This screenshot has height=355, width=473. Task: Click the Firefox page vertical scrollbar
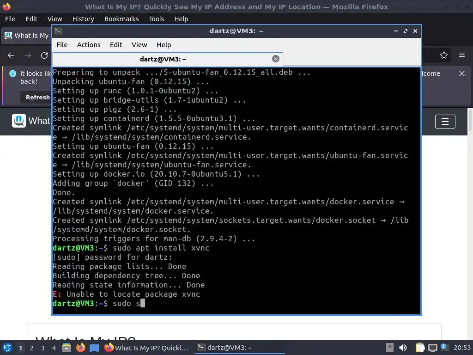tap(470, 120)
